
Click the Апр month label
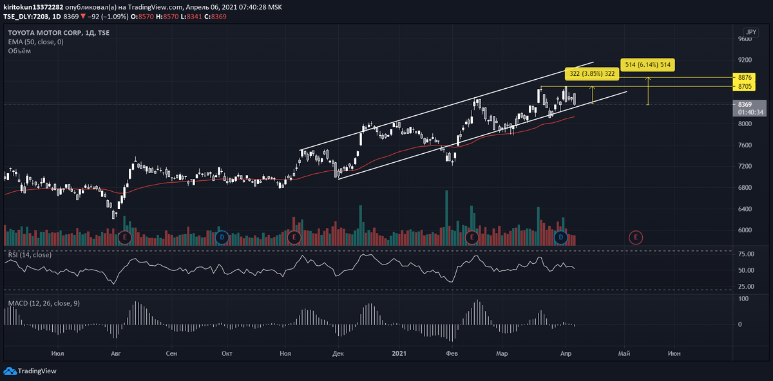(565, 353)
